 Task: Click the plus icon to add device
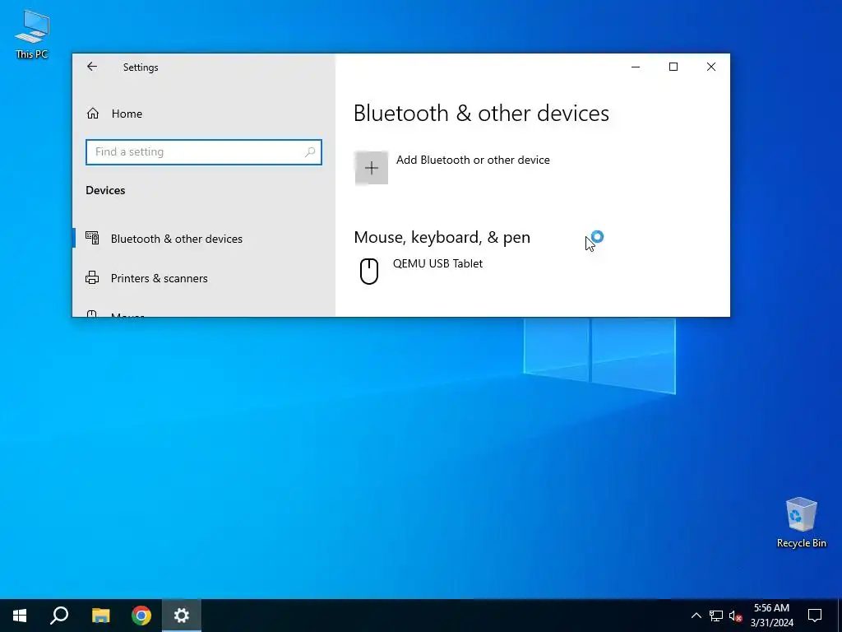[371, 168]
